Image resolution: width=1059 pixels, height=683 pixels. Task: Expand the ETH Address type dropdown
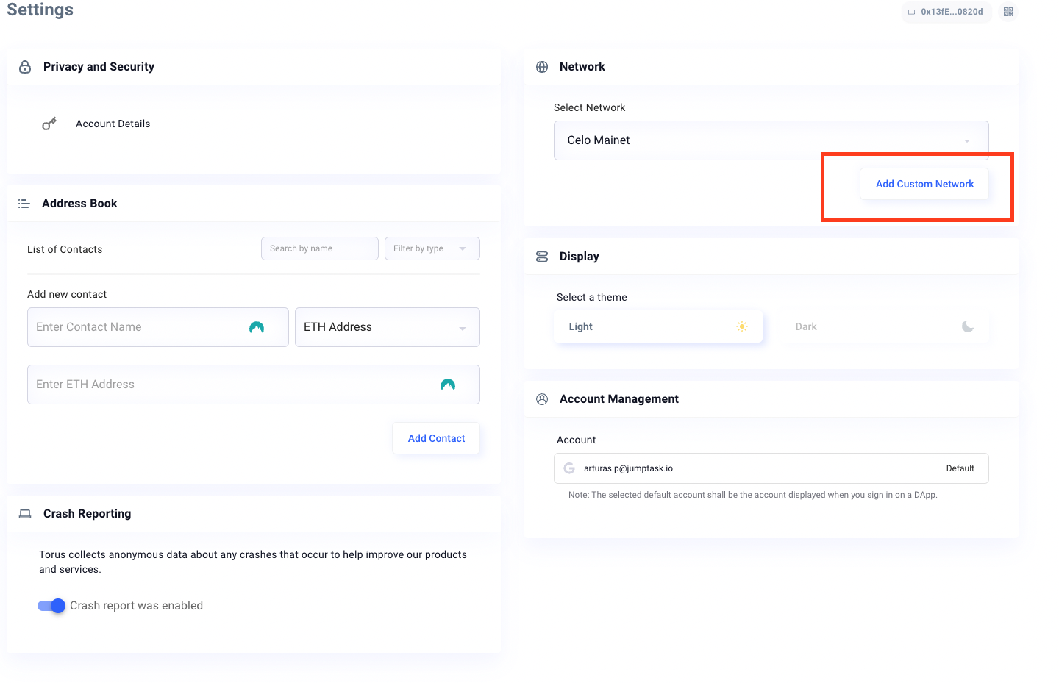tap(388, 327)
